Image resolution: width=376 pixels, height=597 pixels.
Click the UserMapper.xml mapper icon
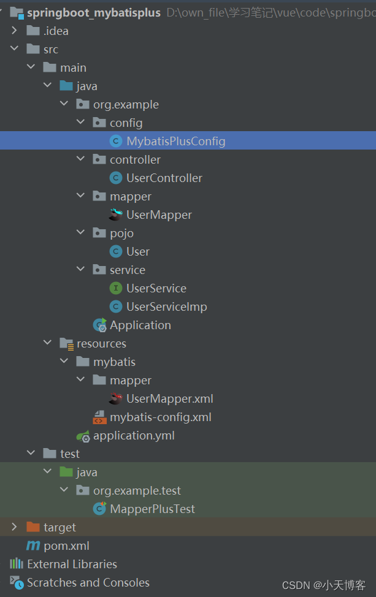pyautogui.click(x=117, y=398)
